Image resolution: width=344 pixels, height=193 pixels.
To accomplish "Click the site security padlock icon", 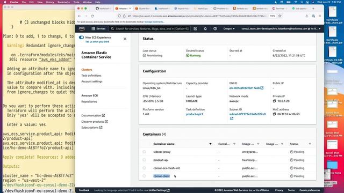I will [124, 16].
